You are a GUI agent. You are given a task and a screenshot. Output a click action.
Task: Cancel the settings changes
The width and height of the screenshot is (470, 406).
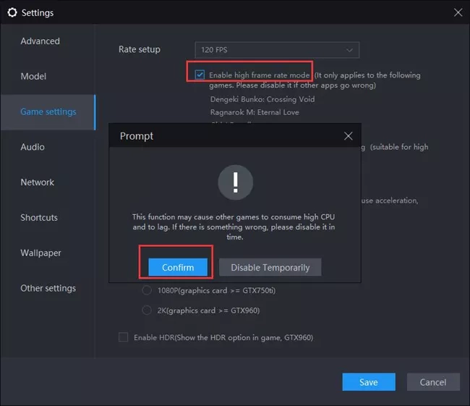coord(433,382)
